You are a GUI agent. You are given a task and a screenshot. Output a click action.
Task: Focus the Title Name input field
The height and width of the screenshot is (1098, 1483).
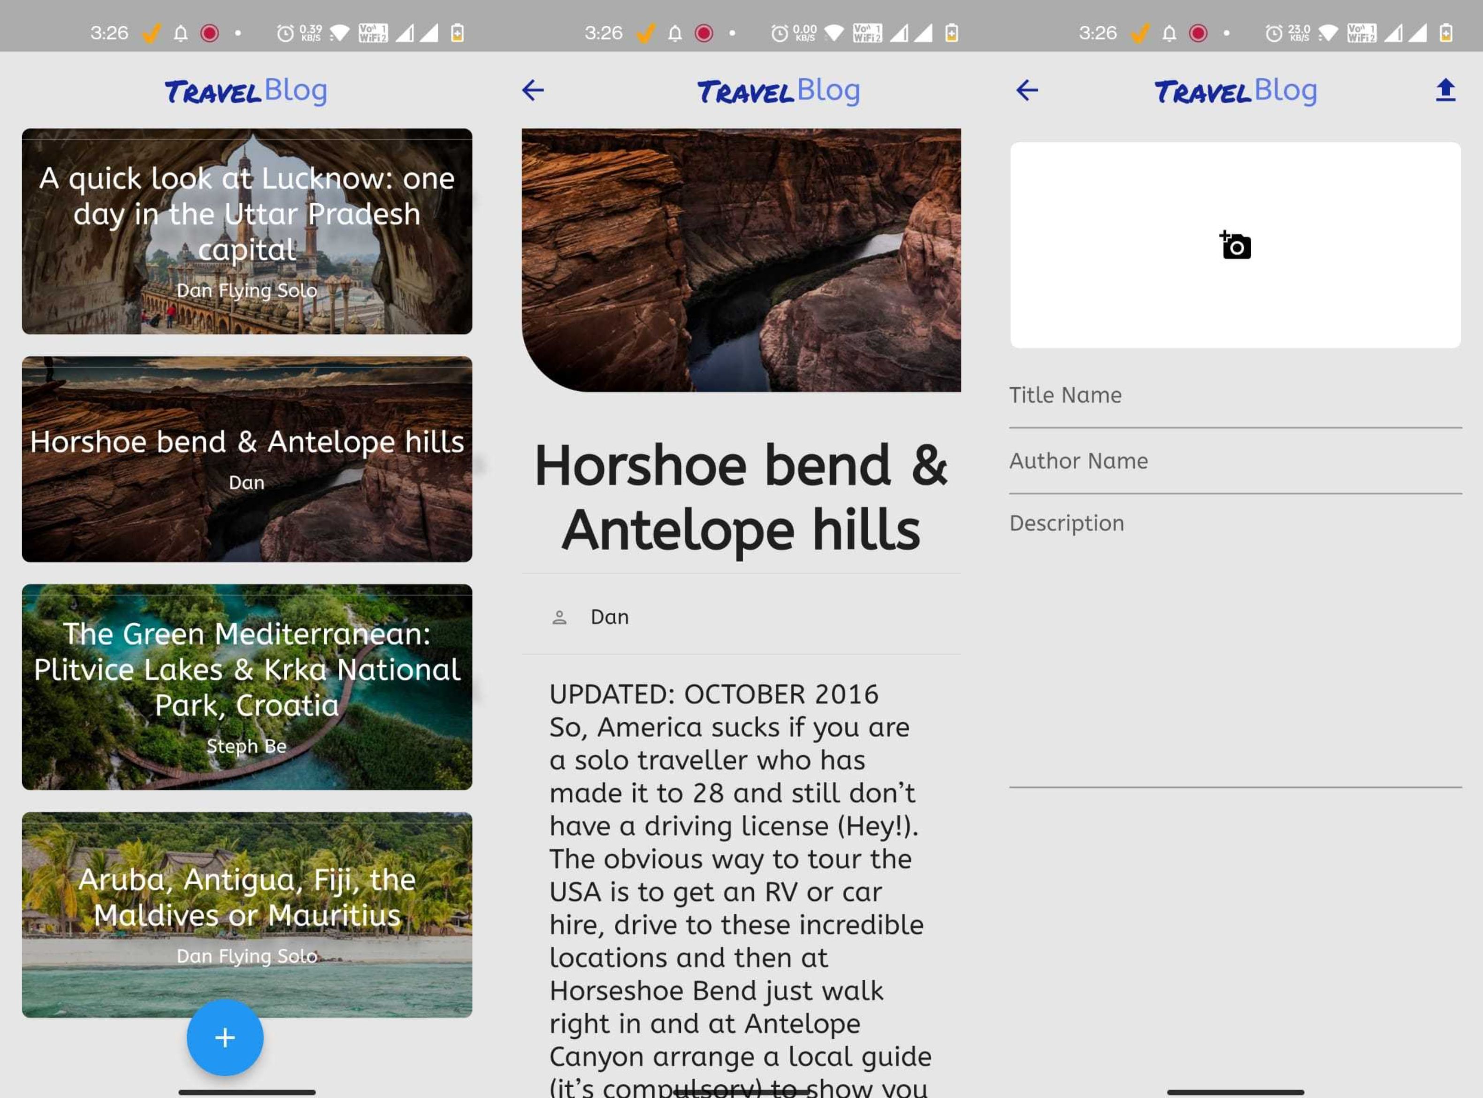click(1233, 395)
